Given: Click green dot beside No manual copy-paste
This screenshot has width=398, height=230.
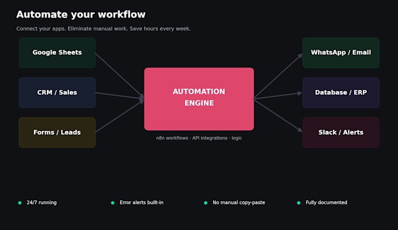Looking at the screenshot, I should pyautogui.click(x=205, y=203).
